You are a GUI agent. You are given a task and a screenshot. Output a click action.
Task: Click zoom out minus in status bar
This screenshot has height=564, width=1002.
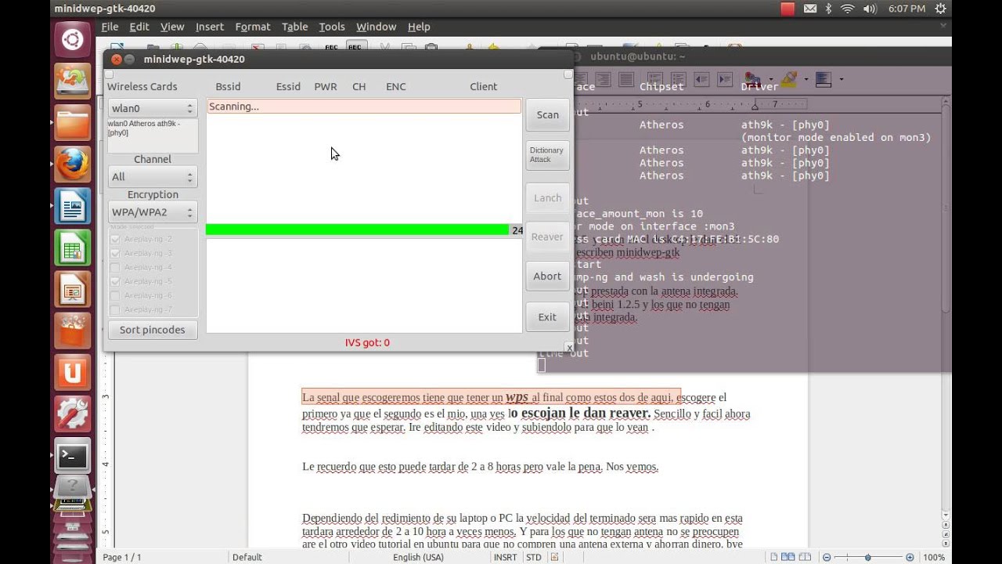[x=827, y=557]
